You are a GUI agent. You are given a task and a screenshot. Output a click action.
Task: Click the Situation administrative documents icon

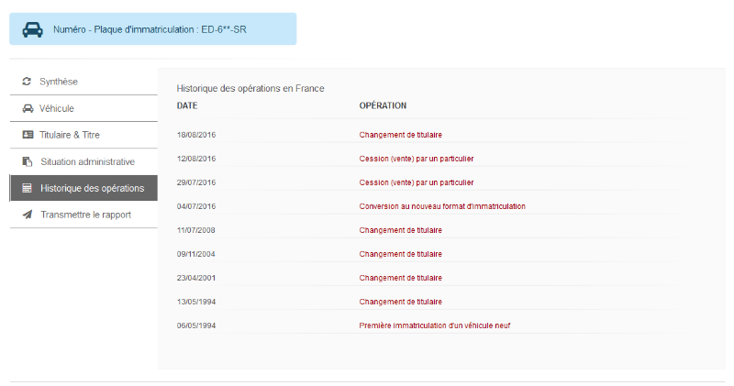[28, 161]
